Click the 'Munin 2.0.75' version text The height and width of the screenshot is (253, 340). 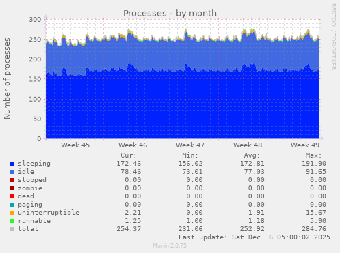[x=170, y=245]
